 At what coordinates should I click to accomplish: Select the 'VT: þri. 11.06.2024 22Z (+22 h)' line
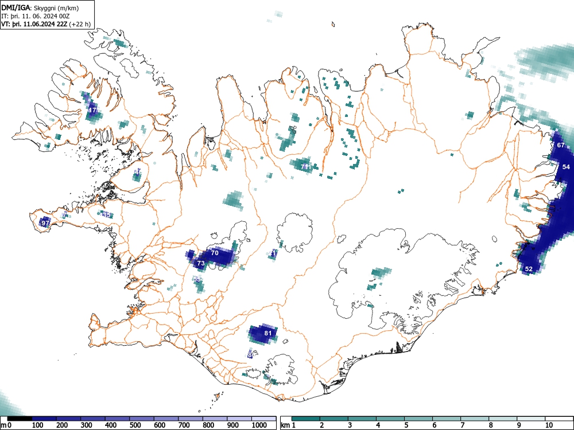click(46, 24)
